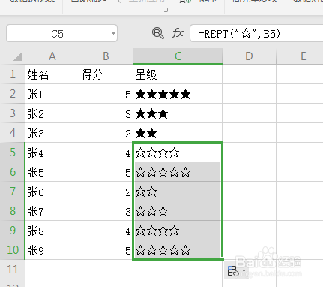
Task: Select row 2 header
Action: coord(13,94)
